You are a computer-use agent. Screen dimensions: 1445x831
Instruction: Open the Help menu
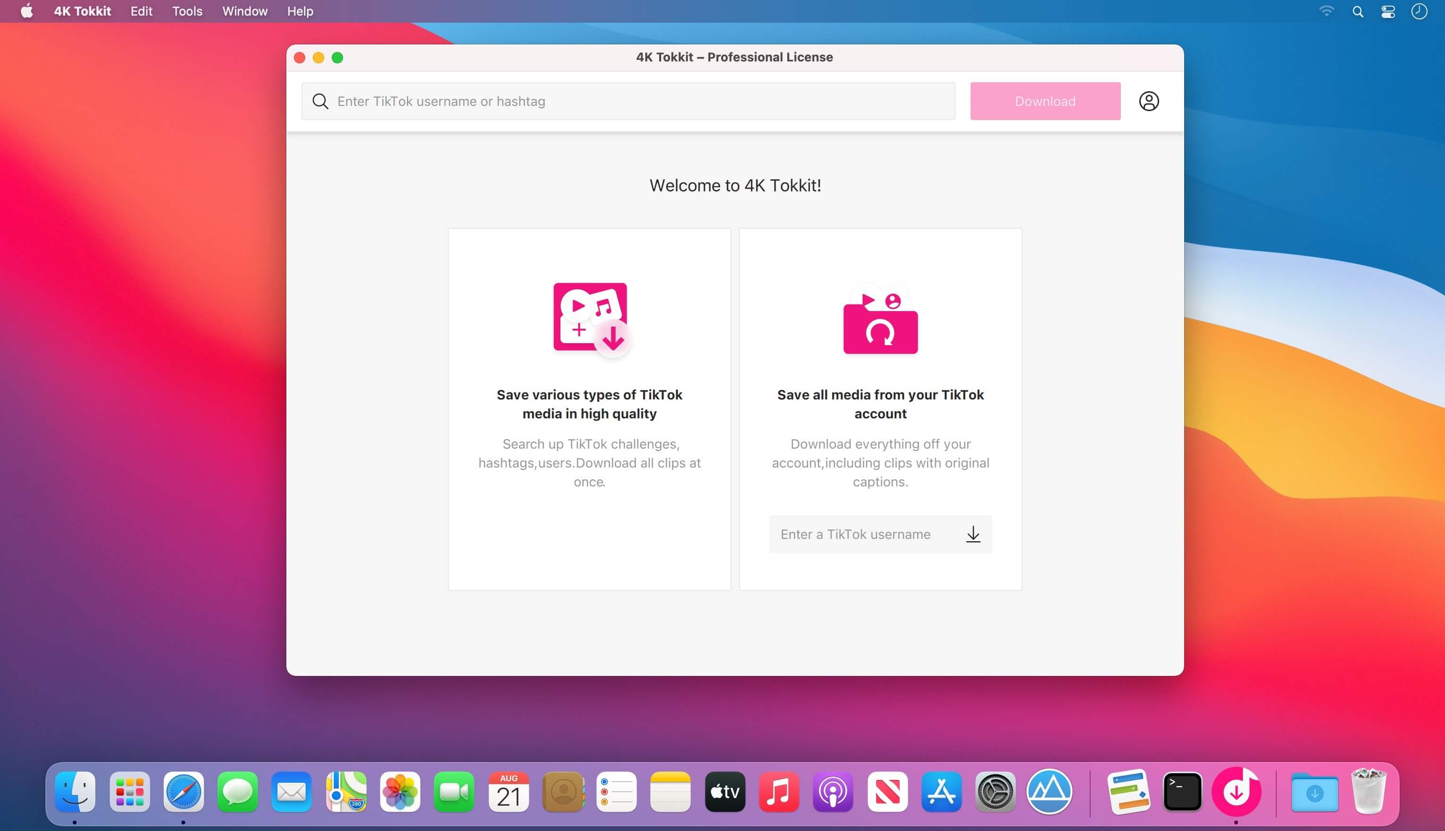coord(300,11)
